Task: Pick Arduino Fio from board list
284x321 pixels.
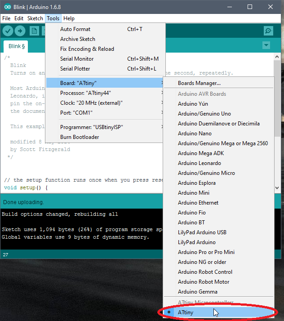Action: point(219,213)
